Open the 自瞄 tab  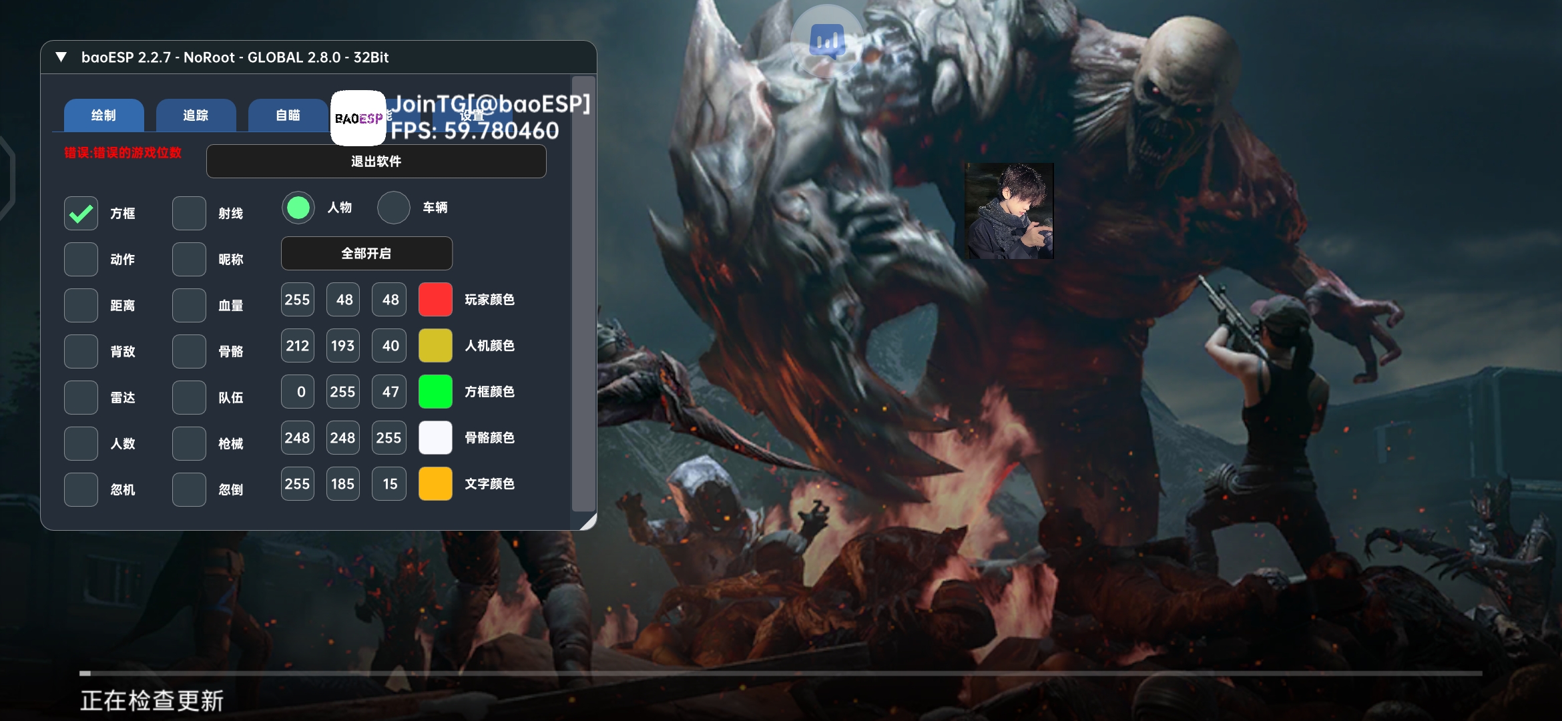288,115
